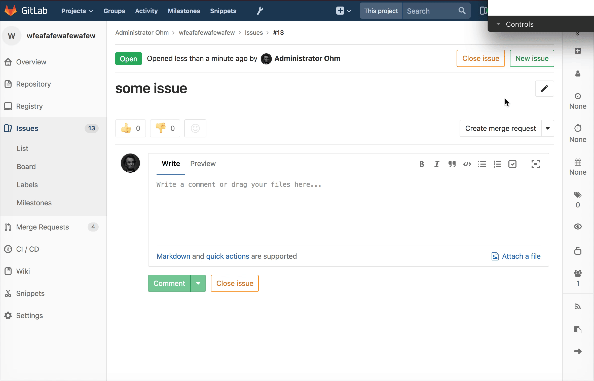Insert code using the code icon
The image size is (594, 381).
click(467, 164)
